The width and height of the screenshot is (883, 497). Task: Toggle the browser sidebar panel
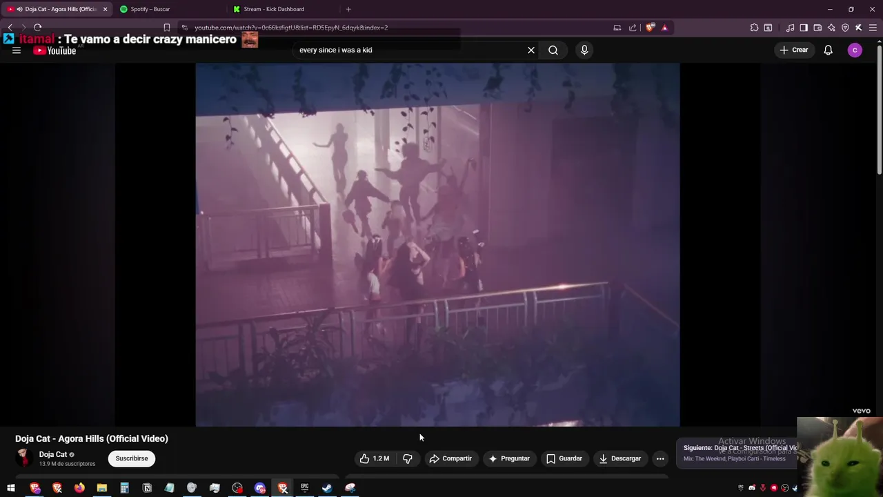804,28
